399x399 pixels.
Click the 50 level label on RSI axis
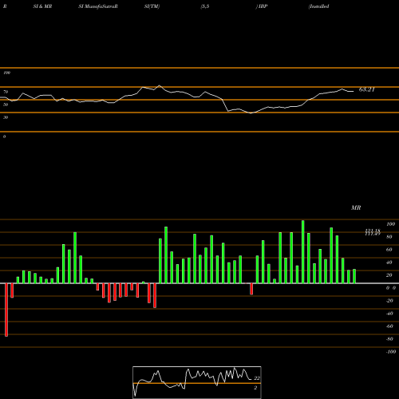tap(6, 105)
